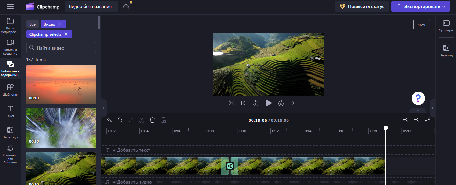Switch to the Текст sidebar tab
456x185 pixels.
[10, 111]
